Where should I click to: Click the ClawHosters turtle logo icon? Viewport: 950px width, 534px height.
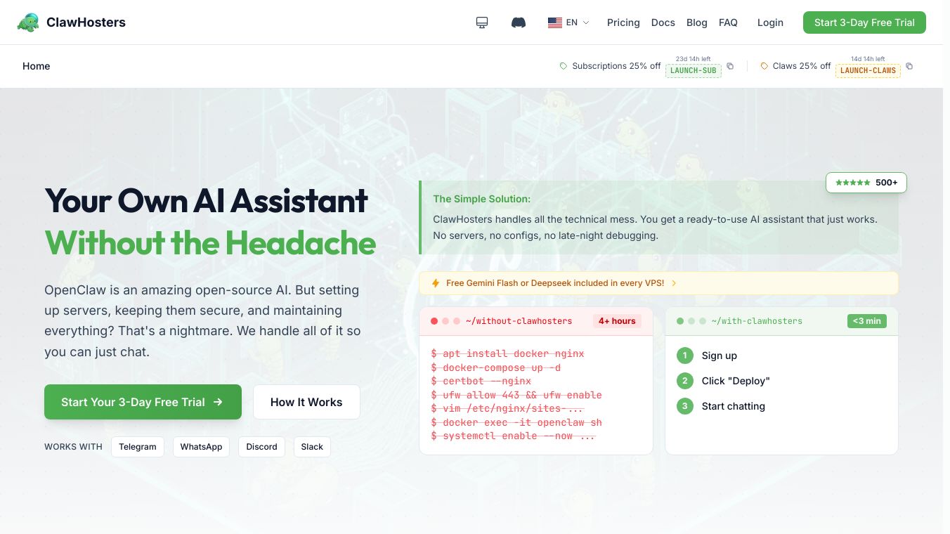(28, 22)
